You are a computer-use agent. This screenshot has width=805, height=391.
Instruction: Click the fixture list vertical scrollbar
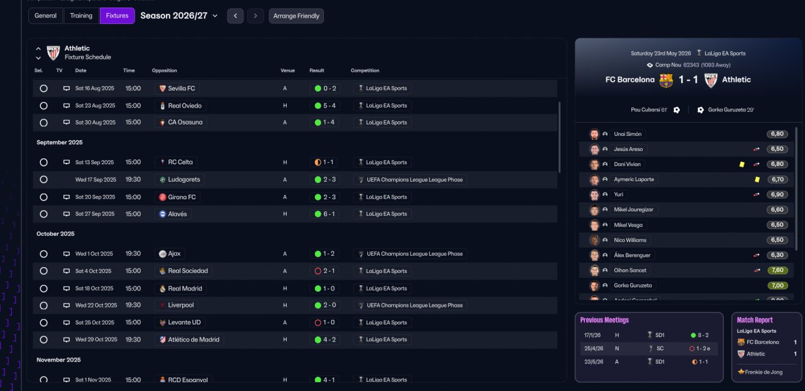[x=559, y=136]
